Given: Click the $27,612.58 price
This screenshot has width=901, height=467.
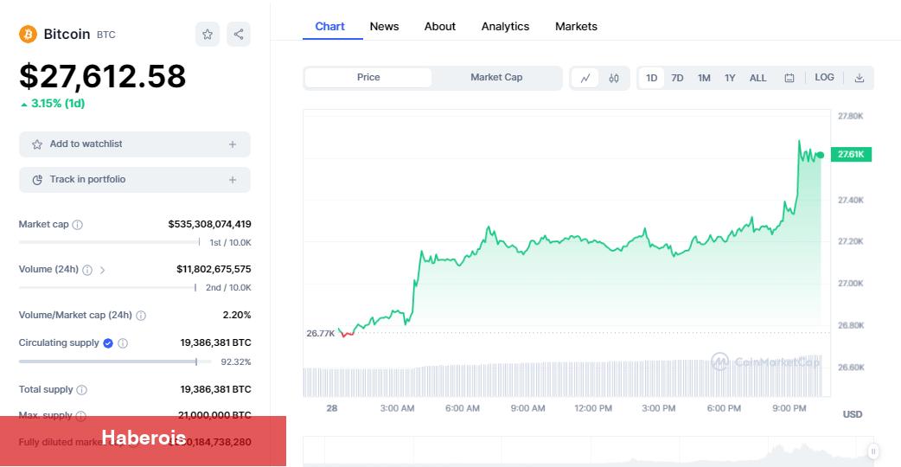Looking at the screenshot, I should (102, 76).
